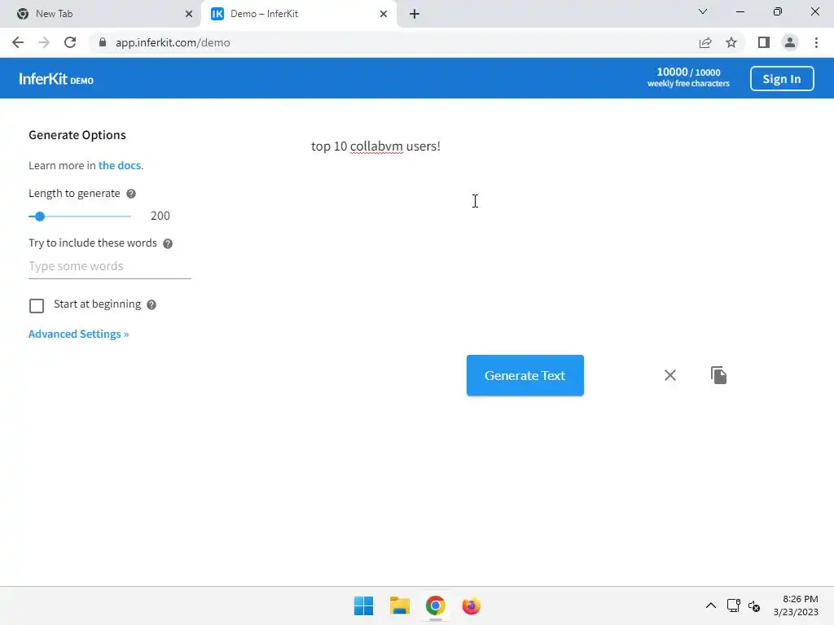Expand Advanced Settings
The height and width of the screenshot is (625, 834).
click(79, 334)
